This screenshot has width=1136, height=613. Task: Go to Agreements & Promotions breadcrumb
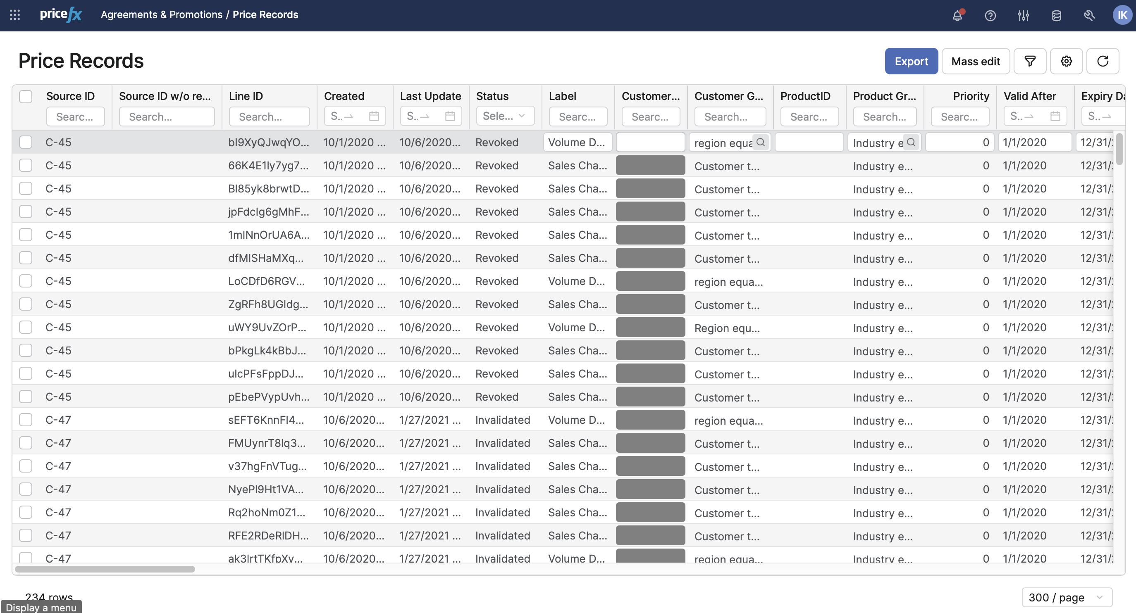pyautogui.click(x=161, y=14)
